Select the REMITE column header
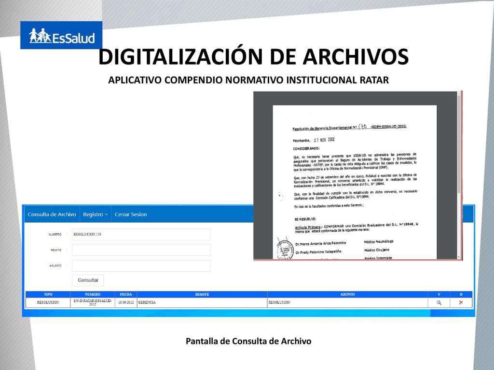This screenshot has width=494, height=370. [202, 294]
